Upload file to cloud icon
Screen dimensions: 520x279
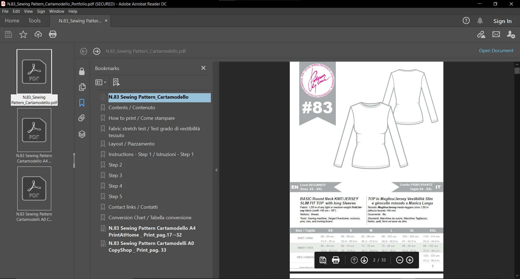[38, 34]
